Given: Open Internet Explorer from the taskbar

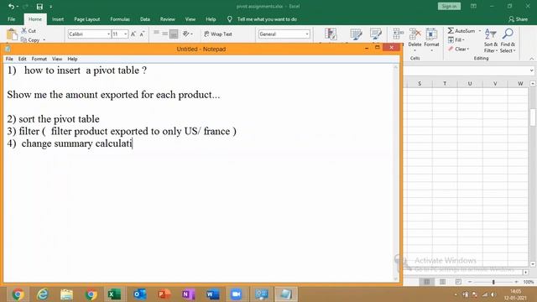Looking at the screenshot, I should (43, 294).
